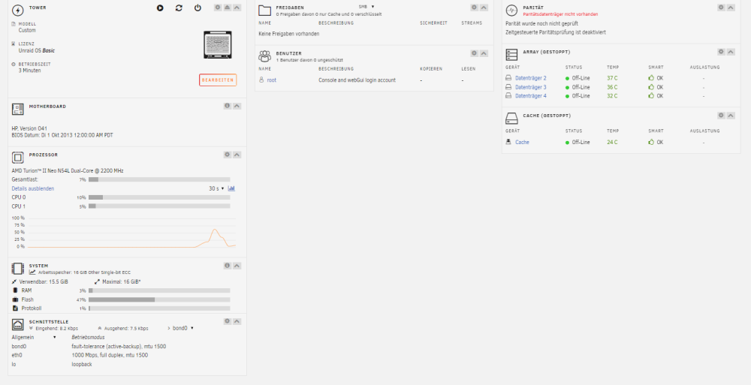Click SMART thumbs-up for Datenträger 4
Screen dimensions: 751x385
651,95
